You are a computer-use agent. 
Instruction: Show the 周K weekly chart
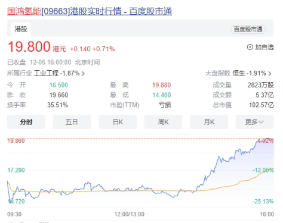[x=163, y=122]
